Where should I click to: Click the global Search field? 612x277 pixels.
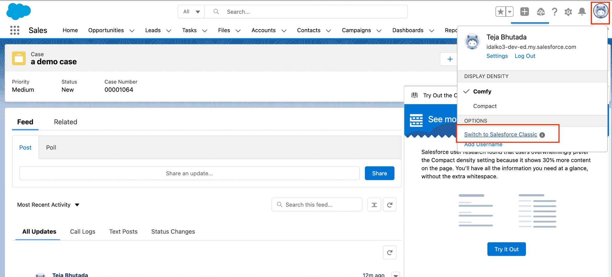click(306, 12)
